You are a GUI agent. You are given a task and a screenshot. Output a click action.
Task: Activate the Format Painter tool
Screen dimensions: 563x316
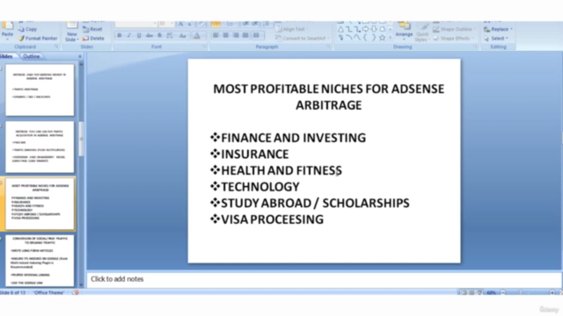pos(38,39)
